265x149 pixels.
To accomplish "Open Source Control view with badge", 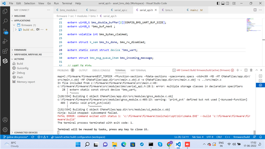I will (5, 31).
